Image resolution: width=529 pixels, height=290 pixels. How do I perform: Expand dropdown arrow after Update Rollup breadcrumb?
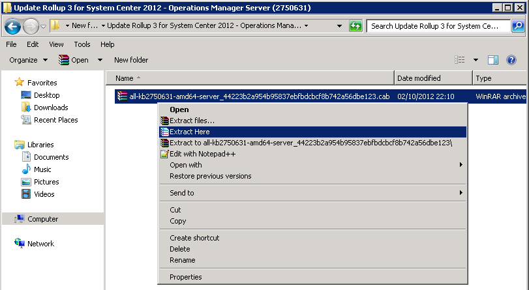(306, 25)
